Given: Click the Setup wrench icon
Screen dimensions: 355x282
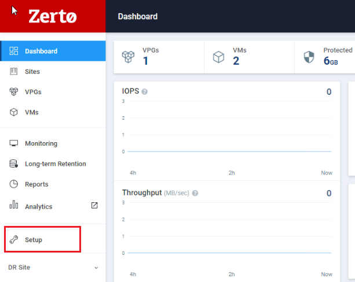Looking at the screenshot, I should pos(14,240).
